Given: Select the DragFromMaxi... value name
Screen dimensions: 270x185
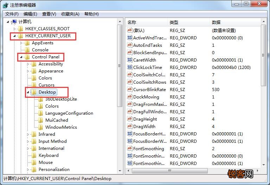Looking at the screenshot, I should [150, 104].
